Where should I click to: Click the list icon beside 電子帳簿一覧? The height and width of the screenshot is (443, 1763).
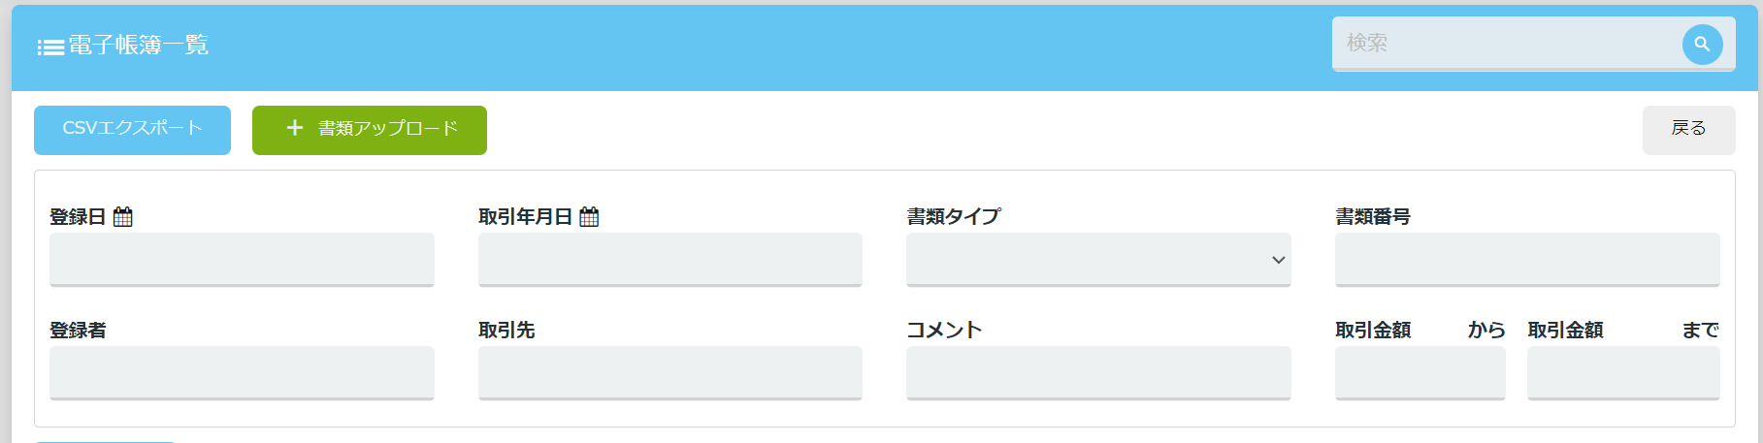tap(50, 47)
